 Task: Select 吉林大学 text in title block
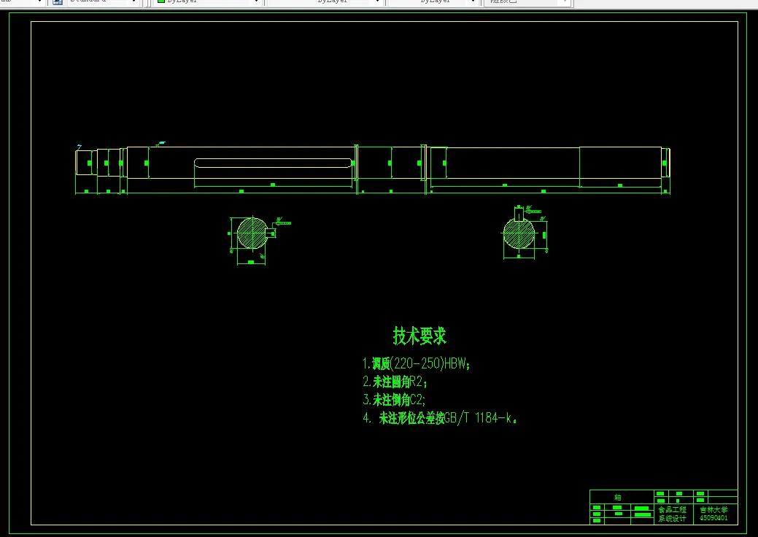click(713, 509)
